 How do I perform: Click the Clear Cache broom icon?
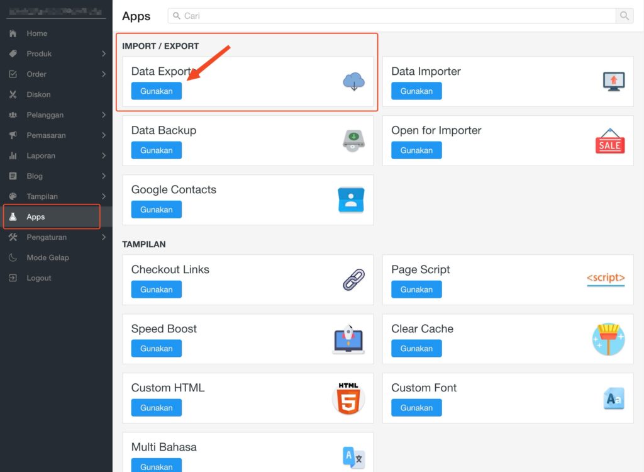click(x=609, y=339)
